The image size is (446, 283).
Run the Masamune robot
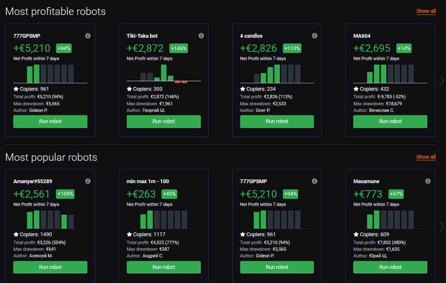point(390,267)
